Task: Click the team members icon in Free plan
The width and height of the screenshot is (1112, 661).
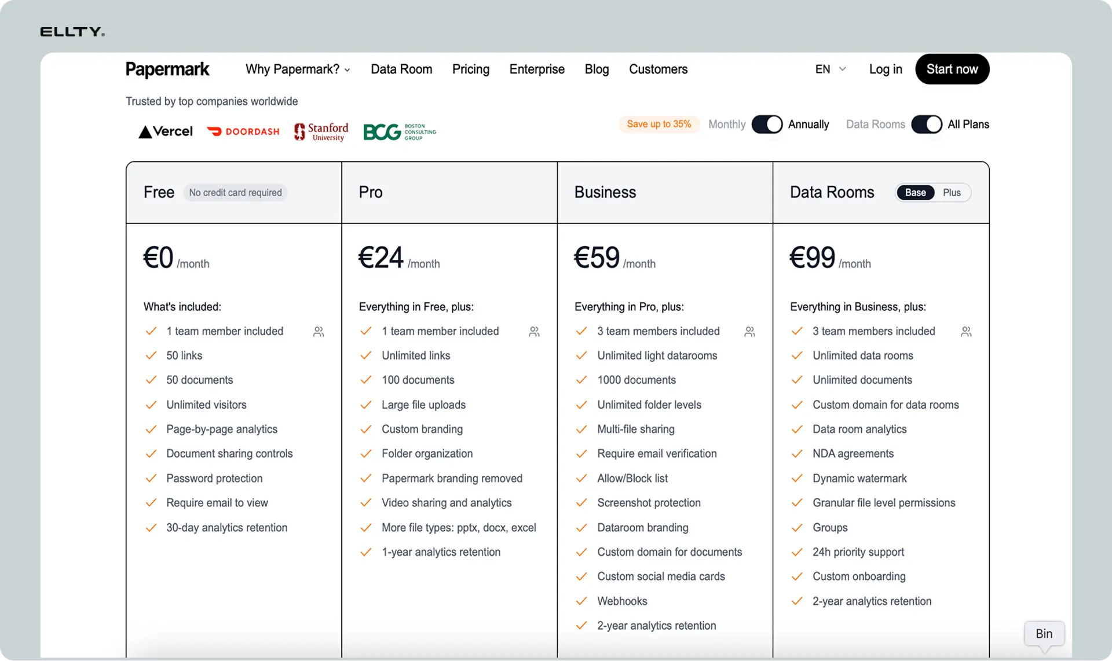Action: point(319,332)
